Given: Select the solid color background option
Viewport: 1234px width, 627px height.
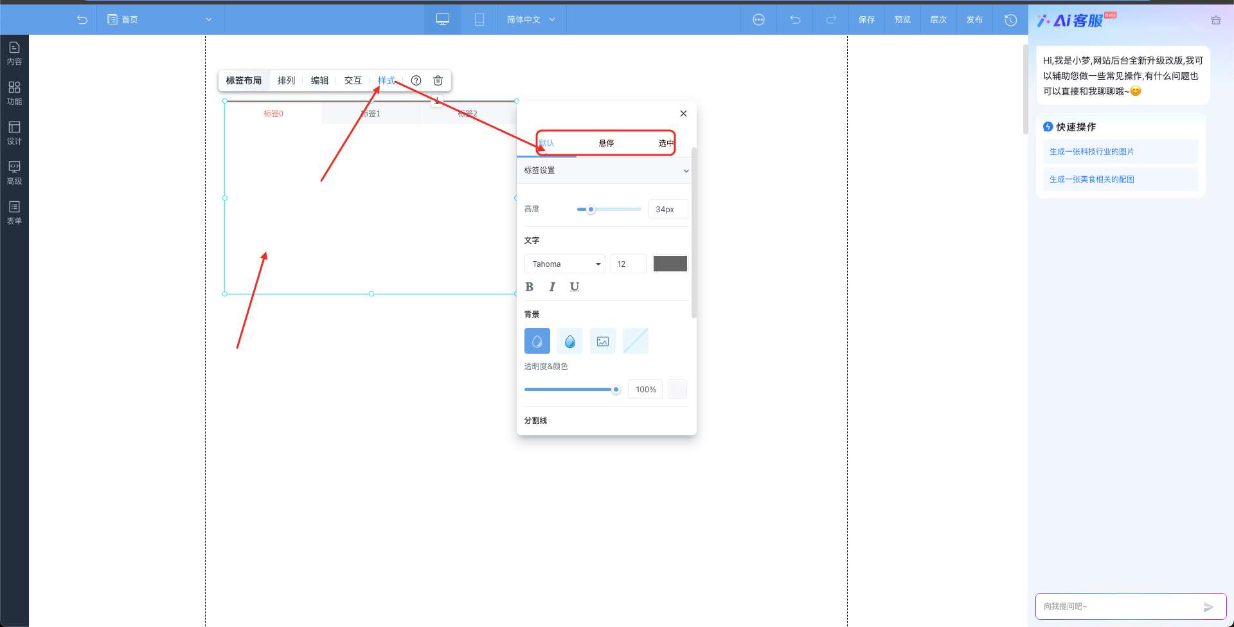Looking at the screenshot, I should coord(537,341).
